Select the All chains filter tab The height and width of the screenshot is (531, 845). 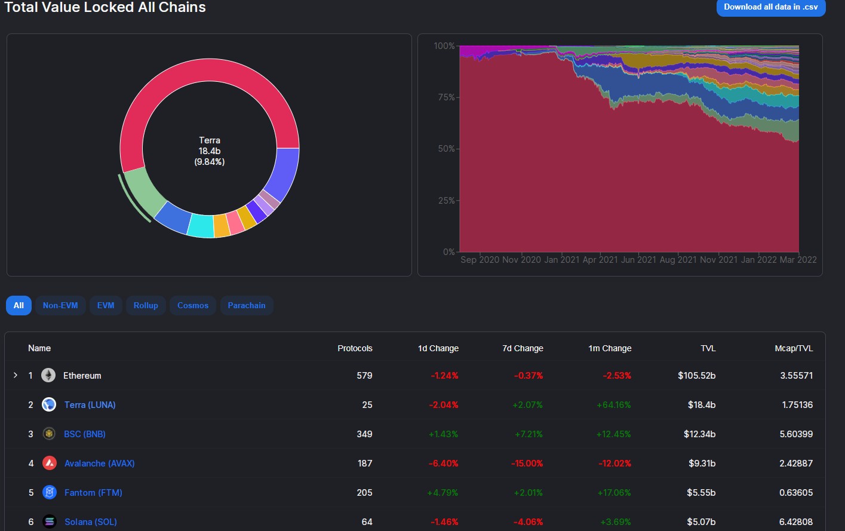point(19,305)
